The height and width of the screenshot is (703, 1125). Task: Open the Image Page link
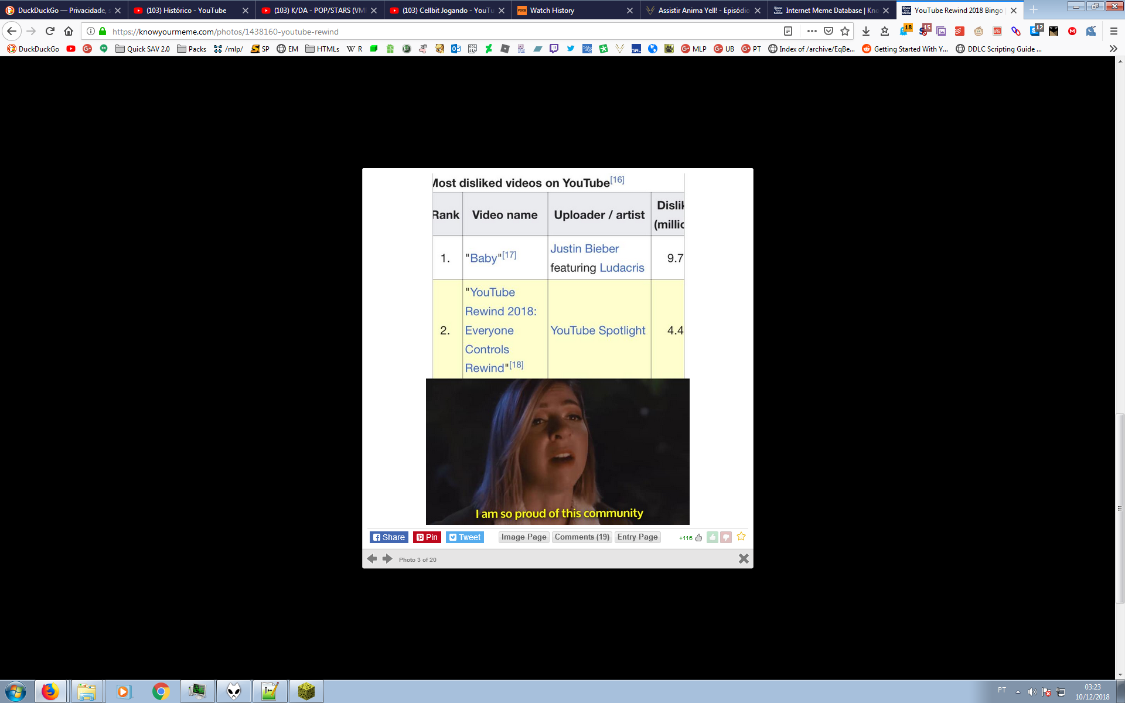(x=524, y=537)
